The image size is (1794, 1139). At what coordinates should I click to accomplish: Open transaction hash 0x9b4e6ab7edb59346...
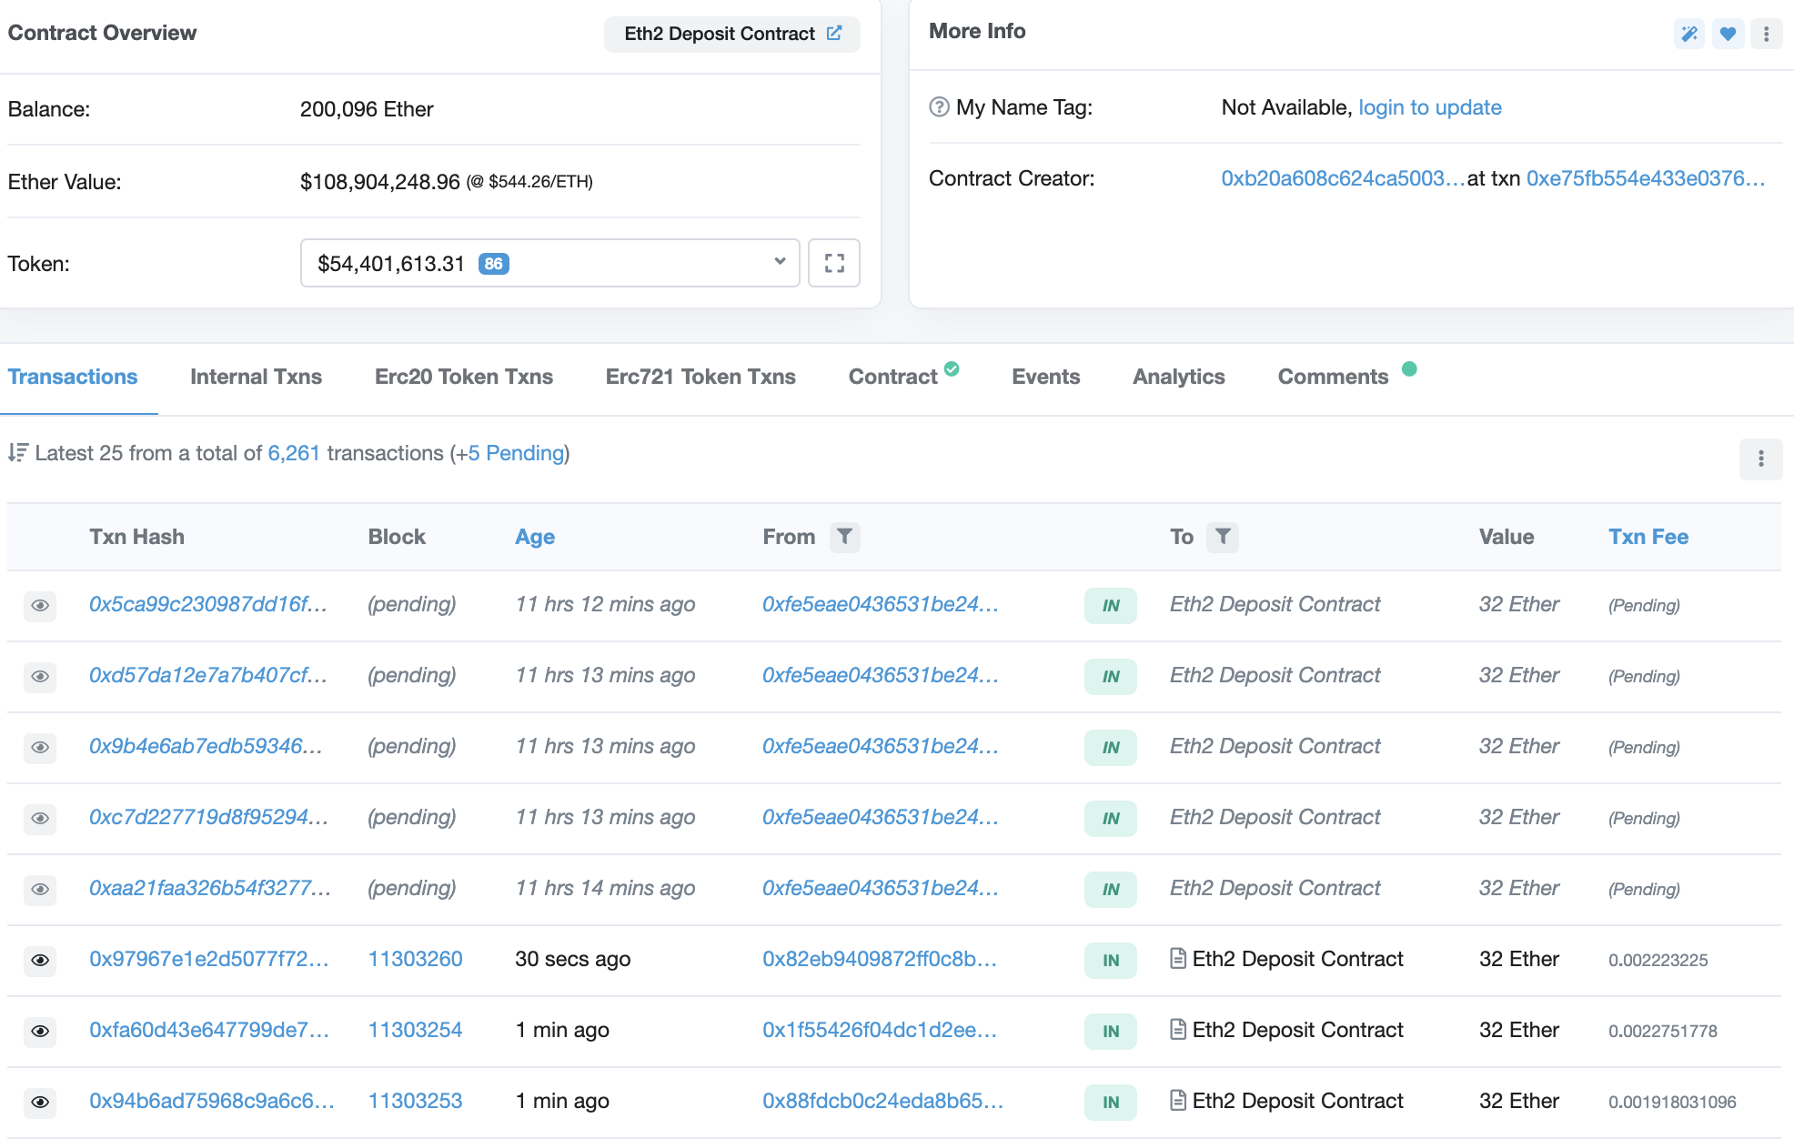(x=206, y=746)
